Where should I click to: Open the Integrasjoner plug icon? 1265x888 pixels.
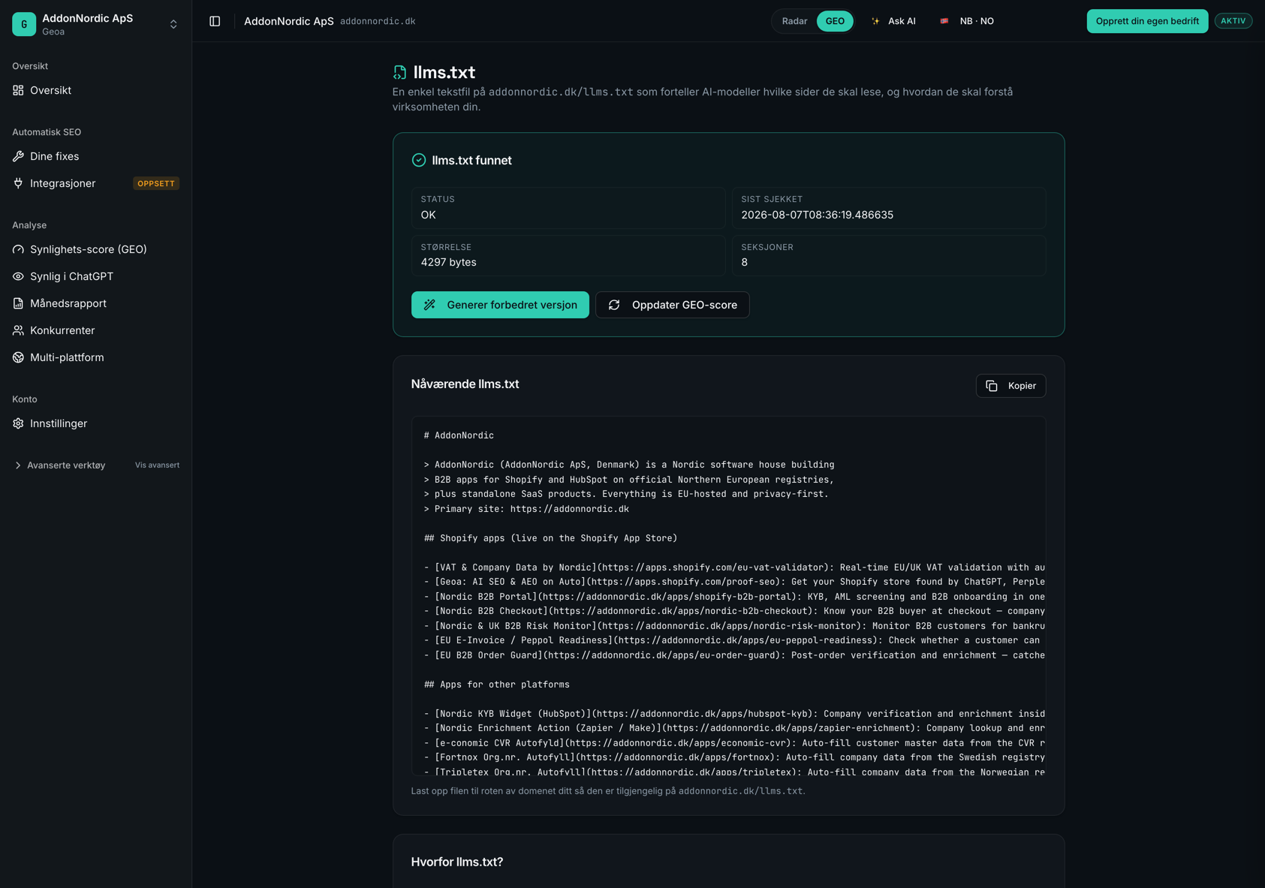click(18, 183)
